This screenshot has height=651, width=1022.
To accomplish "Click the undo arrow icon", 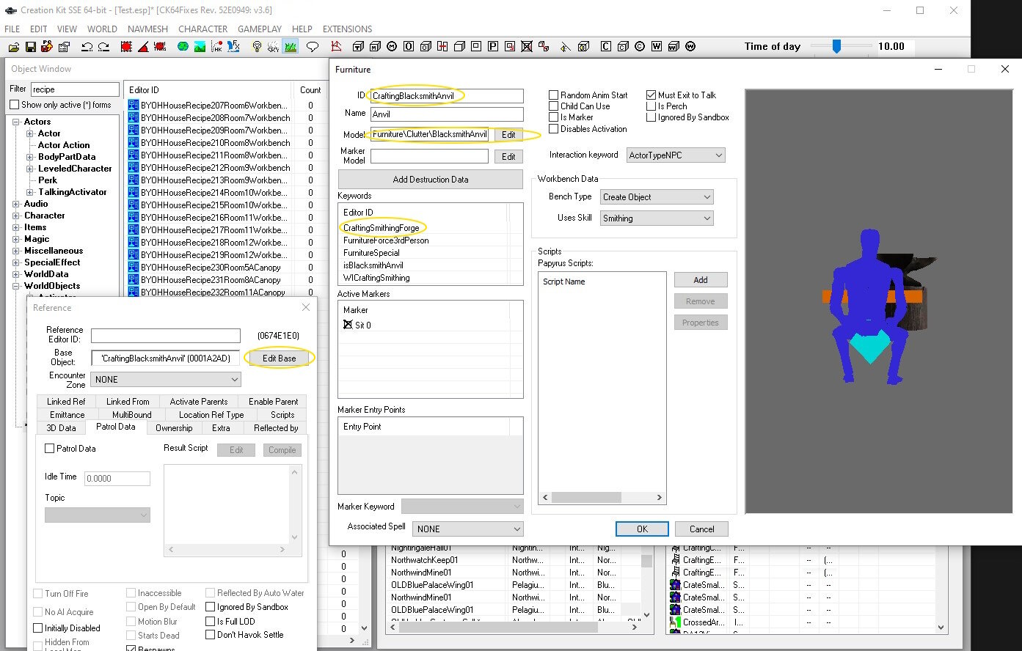I will [87, 47].
